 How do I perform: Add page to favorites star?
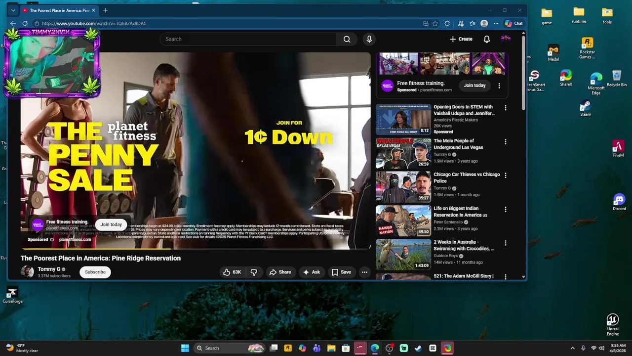click(435, 23)
